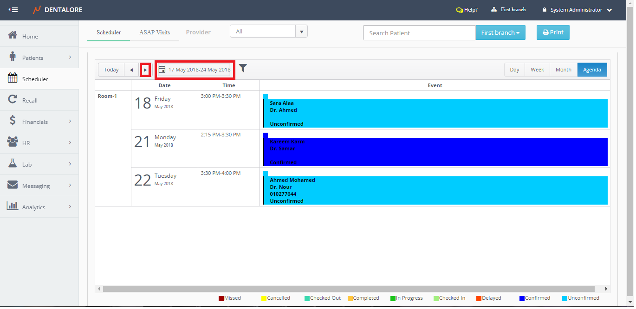Open the Home page from the sidebar
Screen dimensions: 636x309
pyautogui.click(x=30, y=37)
